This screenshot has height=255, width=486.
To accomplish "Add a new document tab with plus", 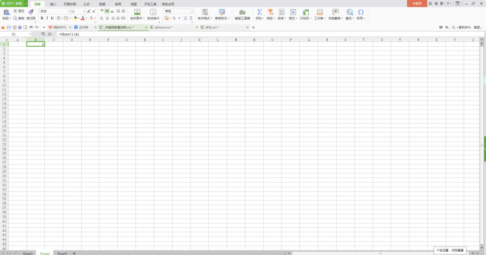I will [253, 28].
